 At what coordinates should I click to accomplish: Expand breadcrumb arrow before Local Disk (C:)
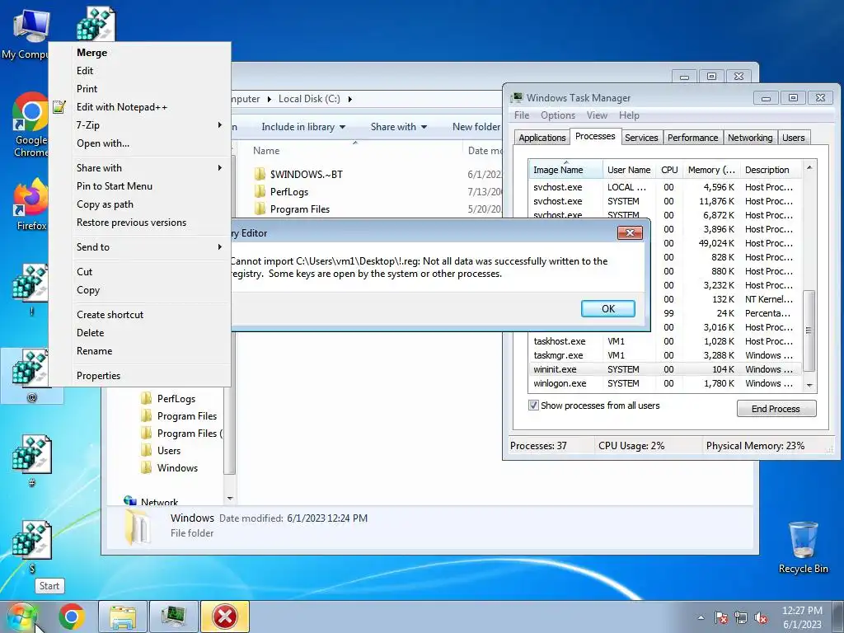(270, 99)
